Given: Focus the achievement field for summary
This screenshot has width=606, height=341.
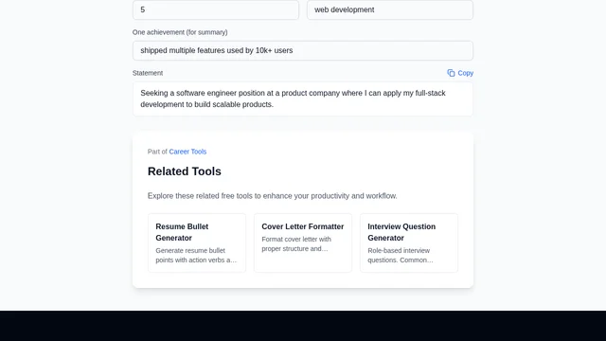Looking at the screenshot, I should 303,50.
